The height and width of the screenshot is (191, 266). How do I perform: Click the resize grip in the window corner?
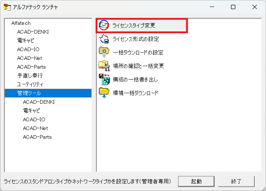tap(263, 188)
